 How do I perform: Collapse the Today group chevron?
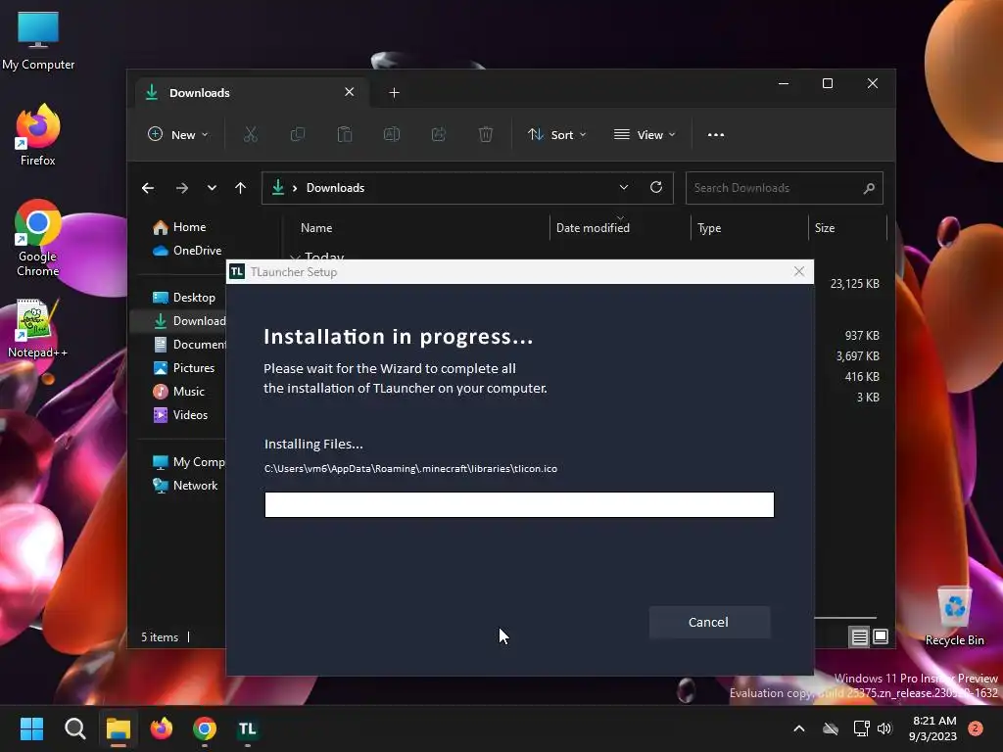click(x=295, y=258)
